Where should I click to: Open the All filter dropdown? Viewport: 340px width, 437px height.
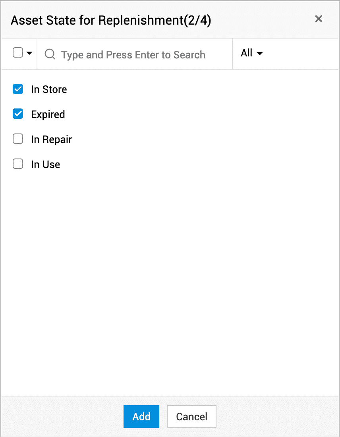[251, 53]
